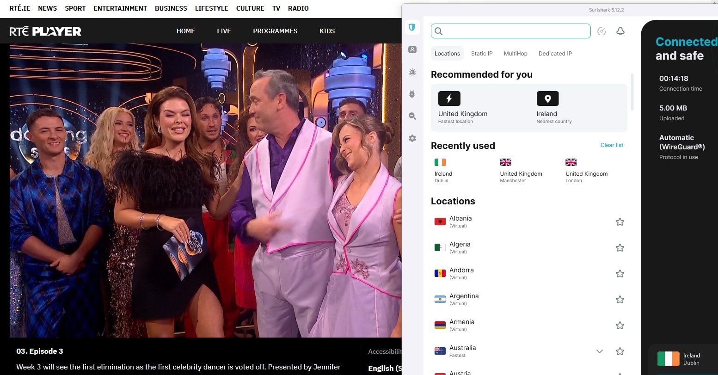This screenshot has width=718, height=375.
Task: Open the RADIO link in top bar
Action: [298, 8]
